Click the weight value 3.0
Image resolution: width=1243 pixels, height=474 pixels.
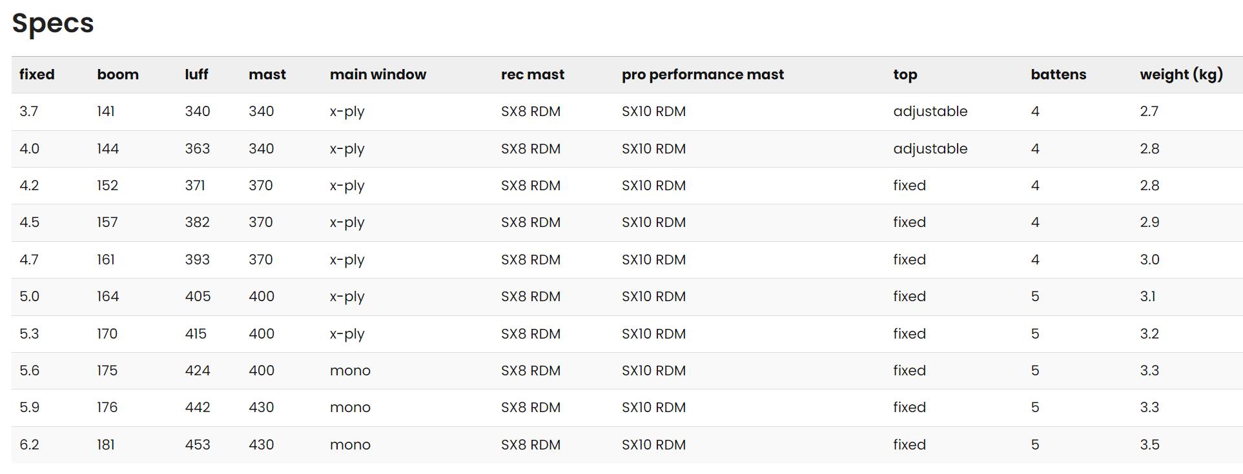point(1149,260)
